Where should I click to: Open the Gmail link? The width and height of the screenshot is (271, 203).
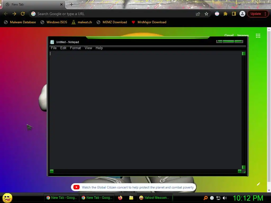click(x=229, y=35)
